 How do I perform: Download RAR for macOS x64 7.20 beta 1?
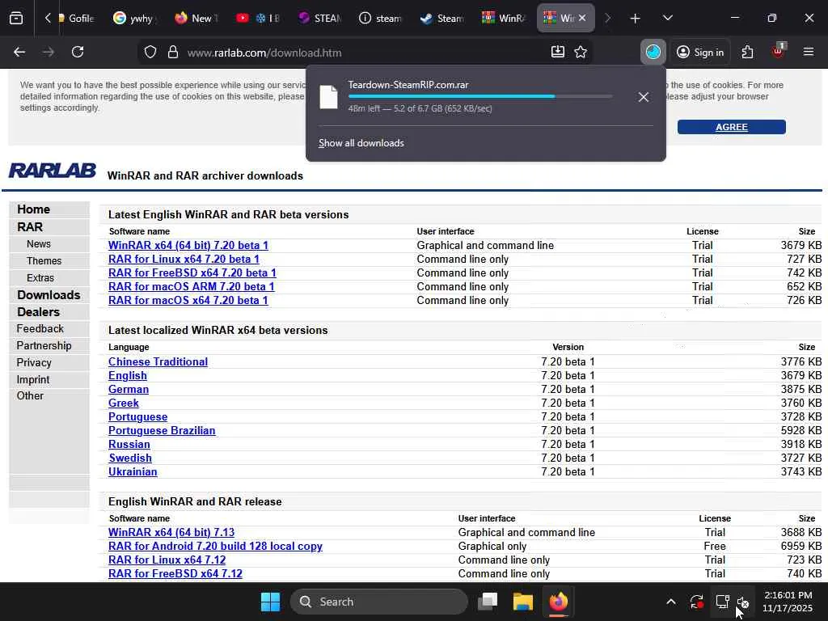(188, 301)
